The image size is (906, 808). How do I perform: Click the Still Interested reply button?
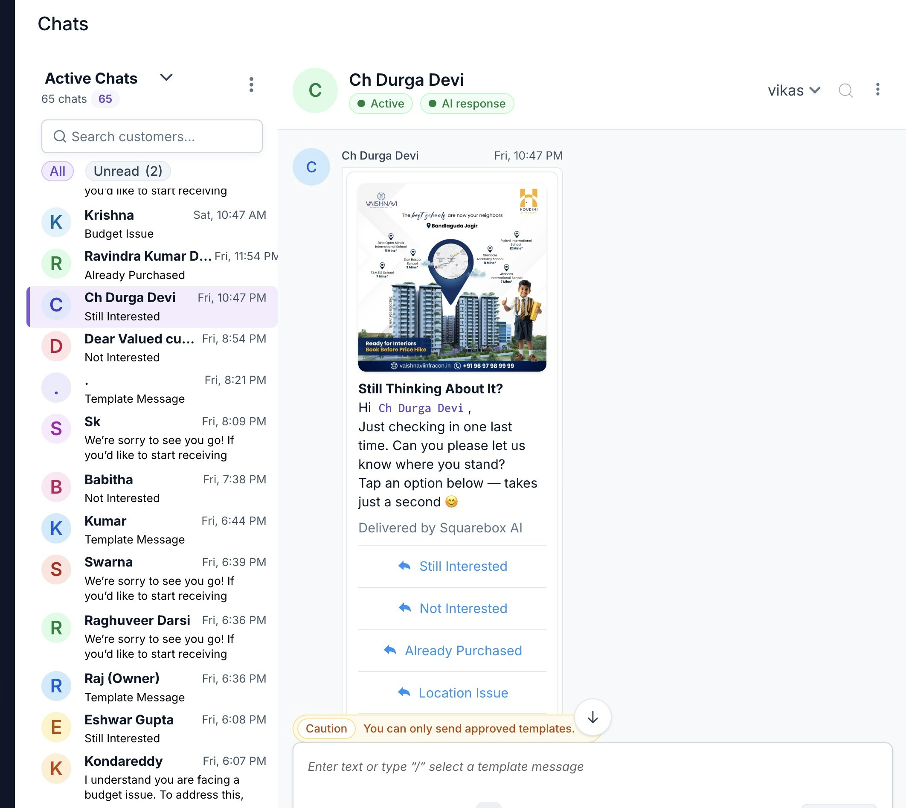click(452, 567)
